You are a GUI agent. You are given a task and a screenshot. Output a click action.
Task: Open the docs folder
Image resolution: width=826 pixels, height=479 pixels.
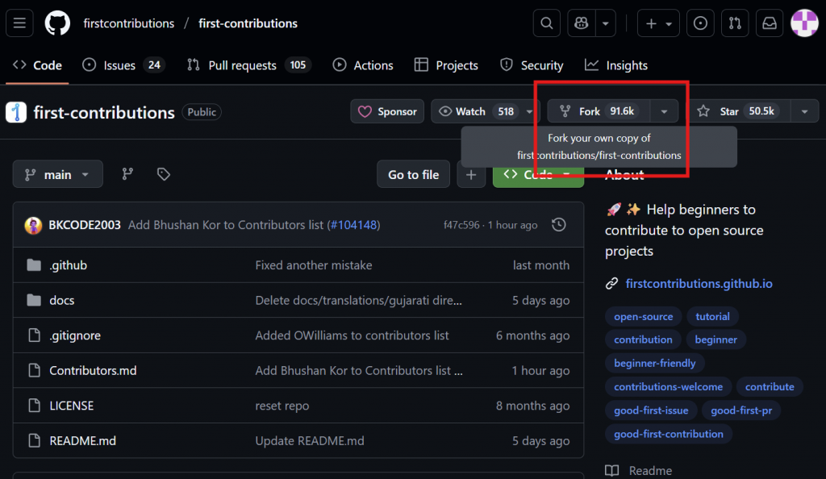point(61,301)
